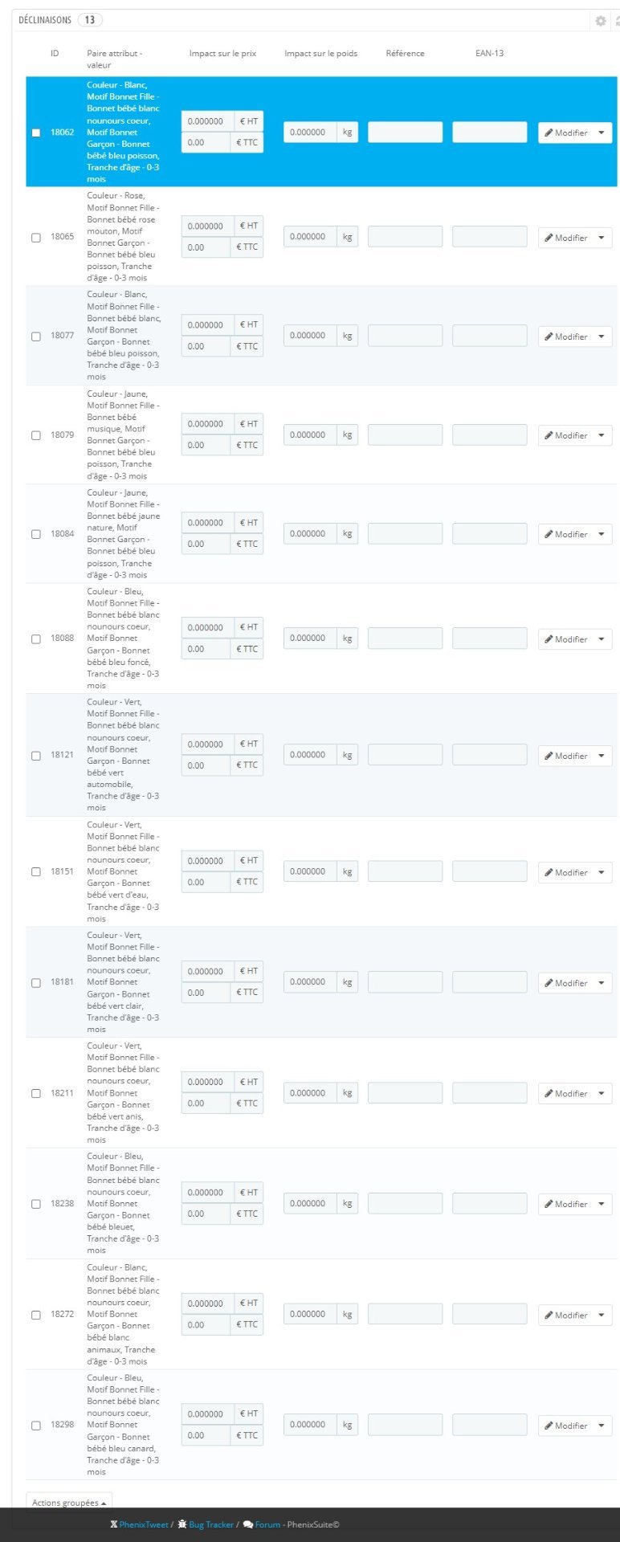
Task: Click the pencil Modifier button for ID 18298
Action: pos(565,1426)
